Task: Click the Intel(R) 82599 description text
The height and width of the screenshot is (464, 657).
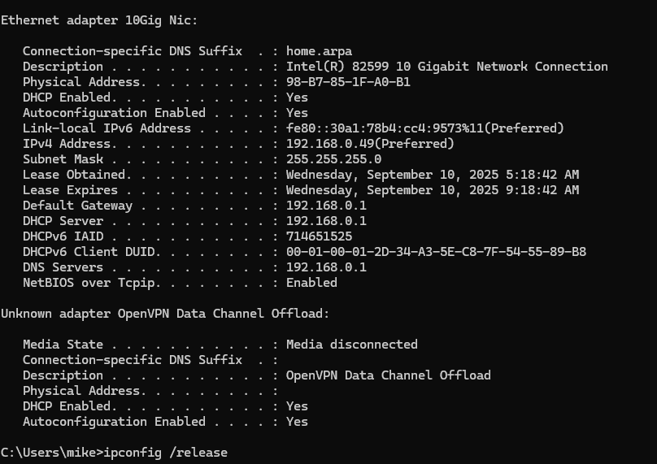Action: pos(446,67)
